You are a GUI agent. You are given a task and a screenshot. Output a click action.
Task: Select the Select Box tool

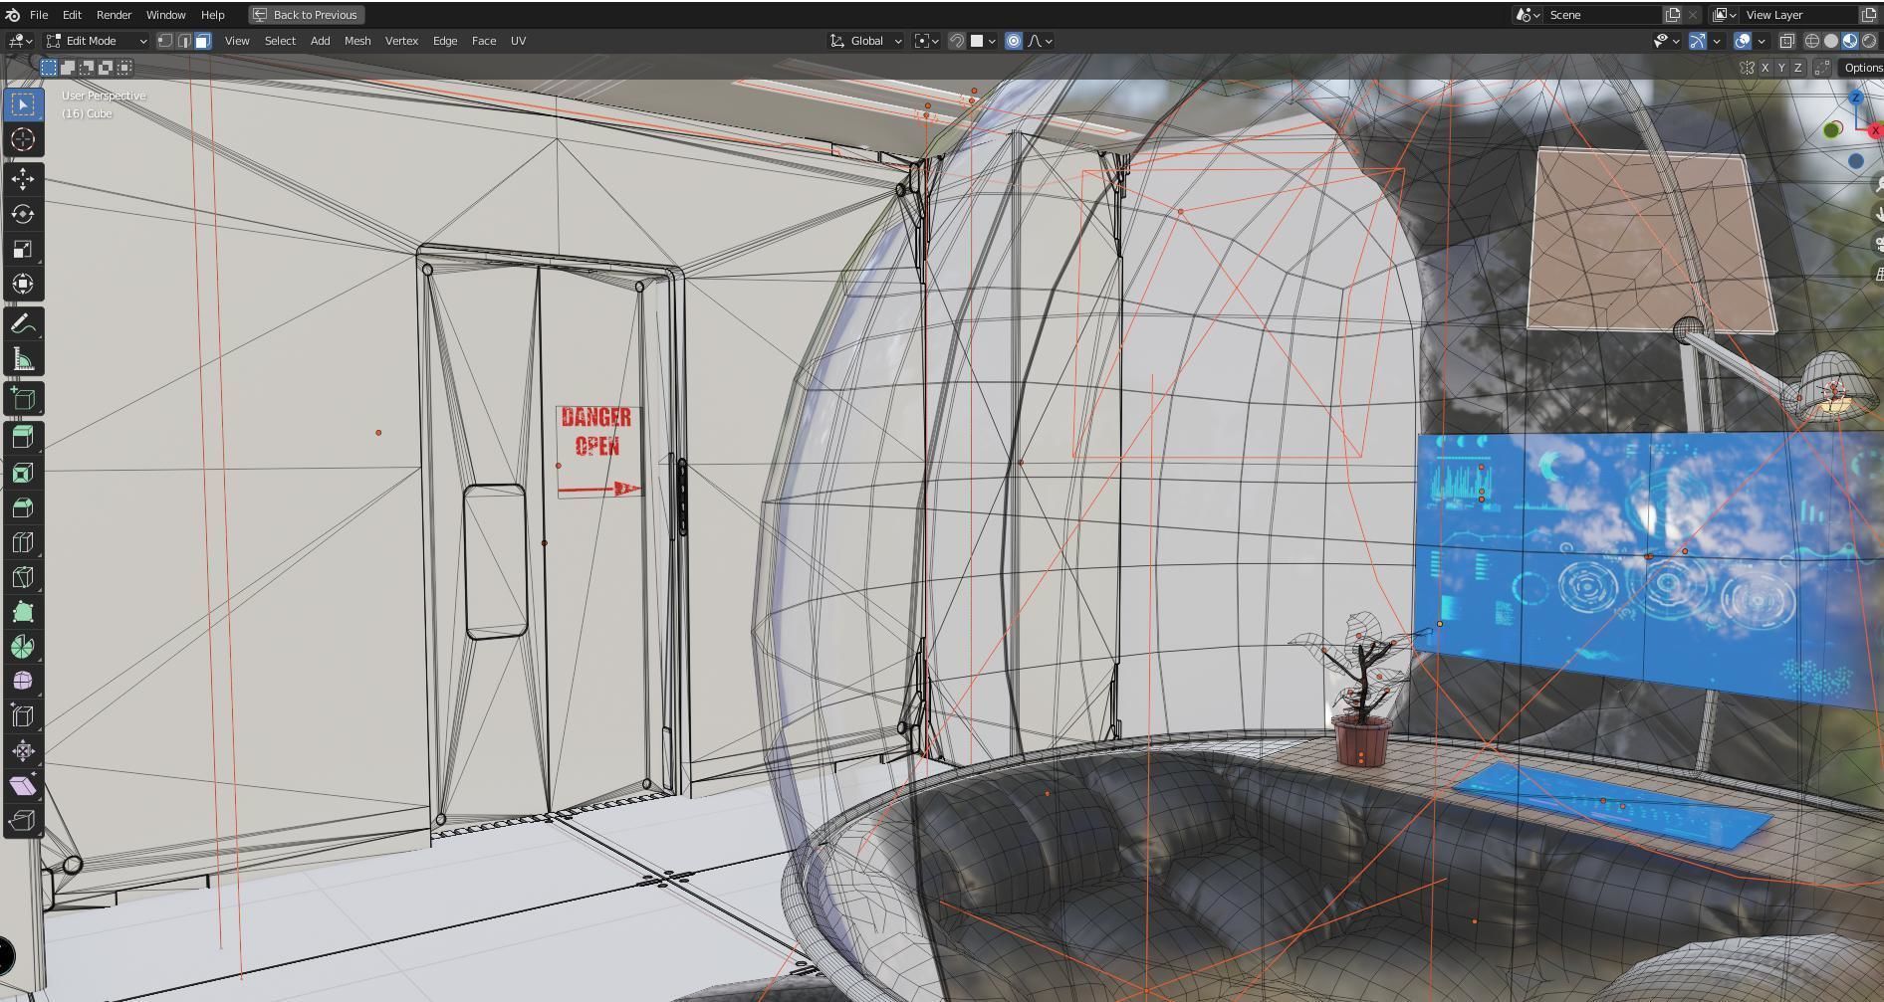click(23, 104)
